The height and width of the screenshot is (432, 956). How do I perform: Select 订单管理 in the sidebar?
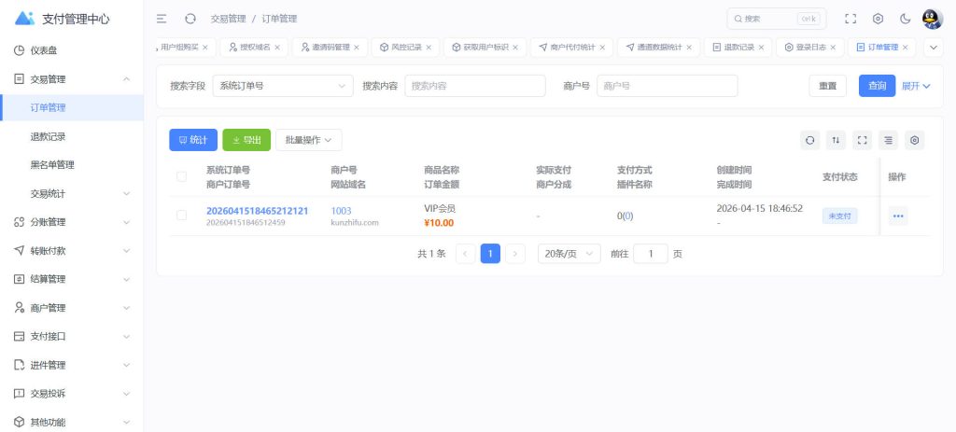pyautogui.click(x=72, y=108)
